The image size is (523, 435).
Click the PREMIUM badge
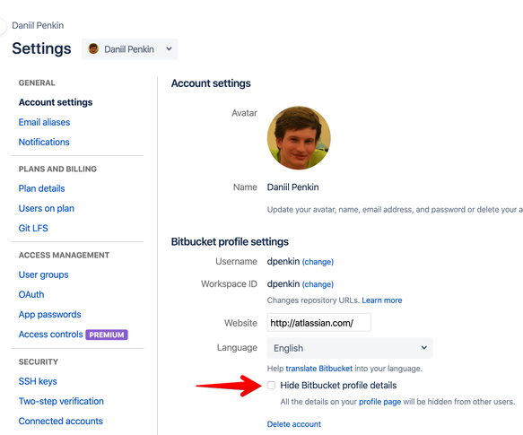(x=107, y=335)
